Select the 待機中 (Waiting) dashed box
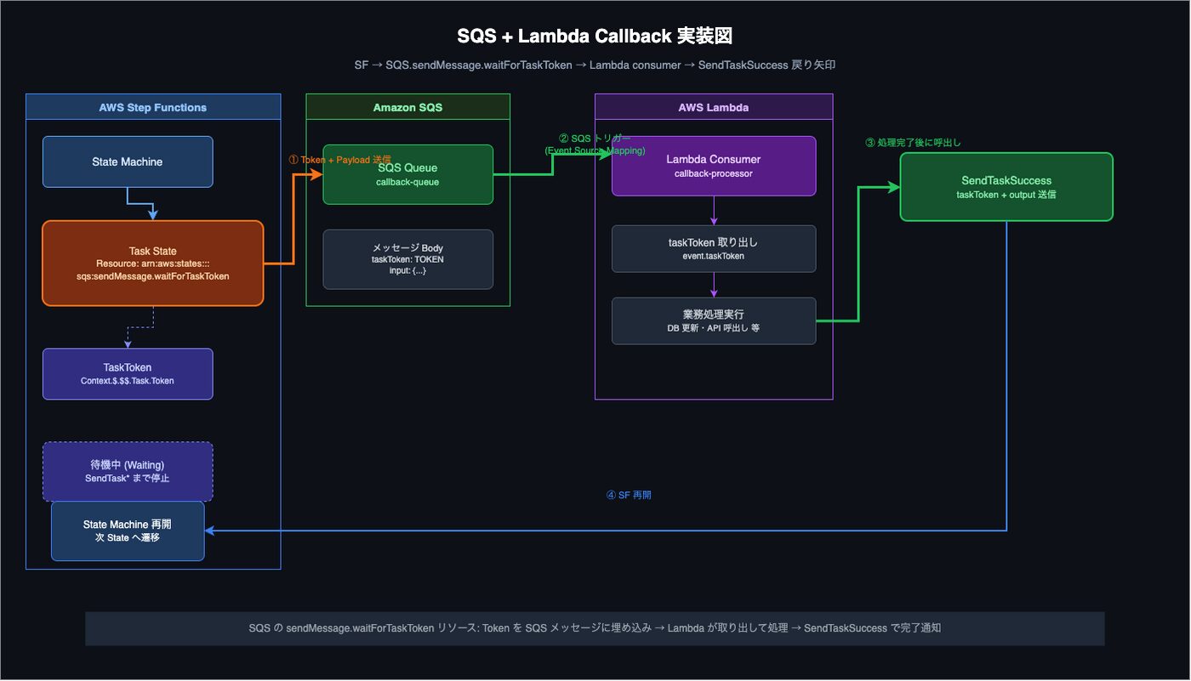Viewport: 1191px width, 681px height. point(128,471)
